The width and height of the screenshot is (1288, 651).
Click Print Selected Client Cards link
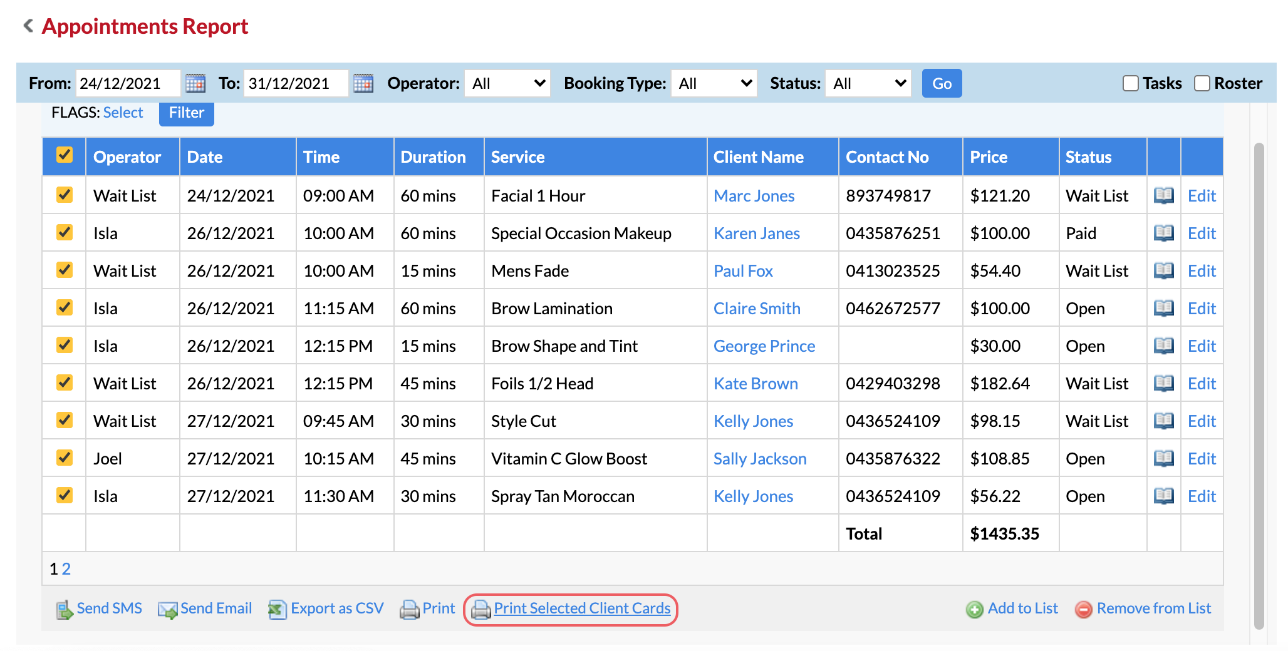point(582,608)
